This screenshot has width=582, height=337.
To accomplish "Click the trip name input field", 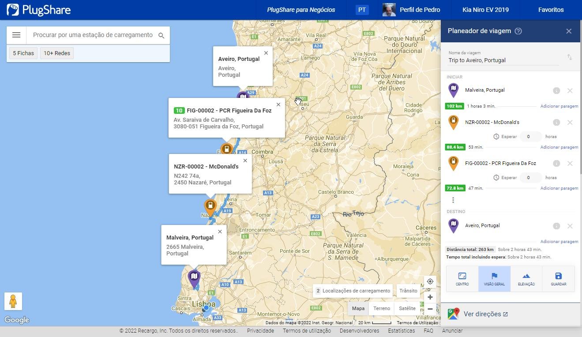I will tap(503, 60).
